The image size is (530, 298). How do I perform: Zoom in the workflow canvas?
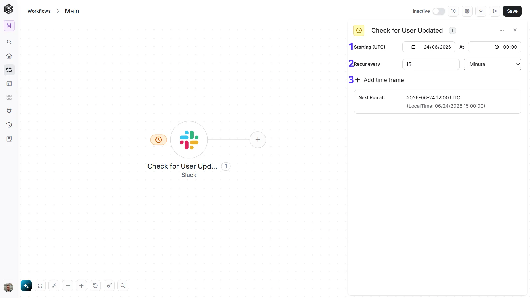[81, 286]
